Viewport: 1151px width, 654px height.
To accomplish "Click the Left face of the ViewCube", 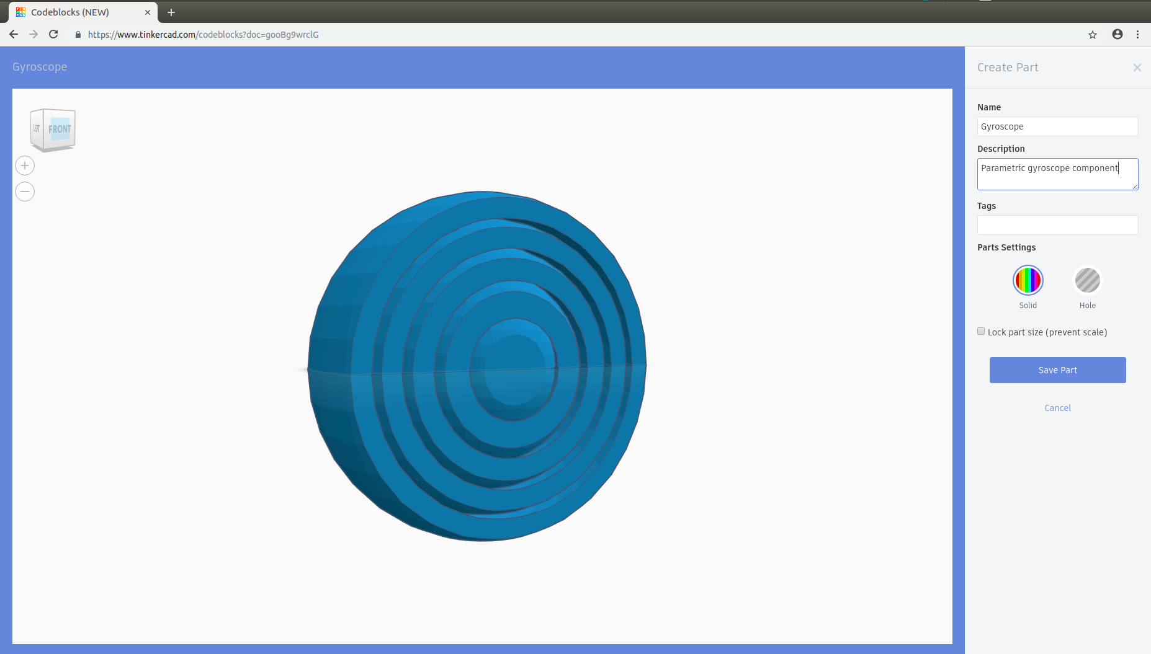I will click(37, 128).
